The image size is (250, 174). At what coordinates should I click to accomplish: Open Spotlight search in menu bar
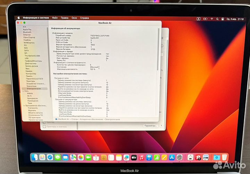point(217,19)
